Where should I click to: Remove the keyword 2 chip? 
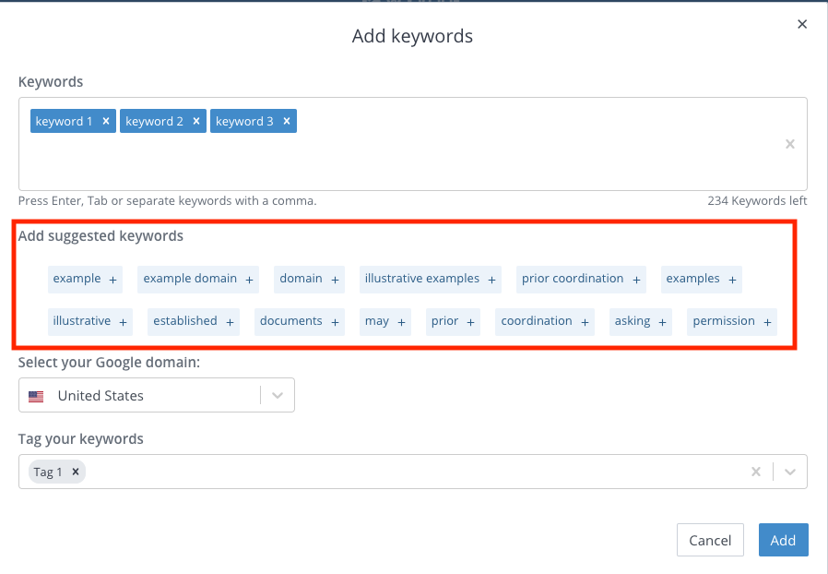click(x=195, y=121)
